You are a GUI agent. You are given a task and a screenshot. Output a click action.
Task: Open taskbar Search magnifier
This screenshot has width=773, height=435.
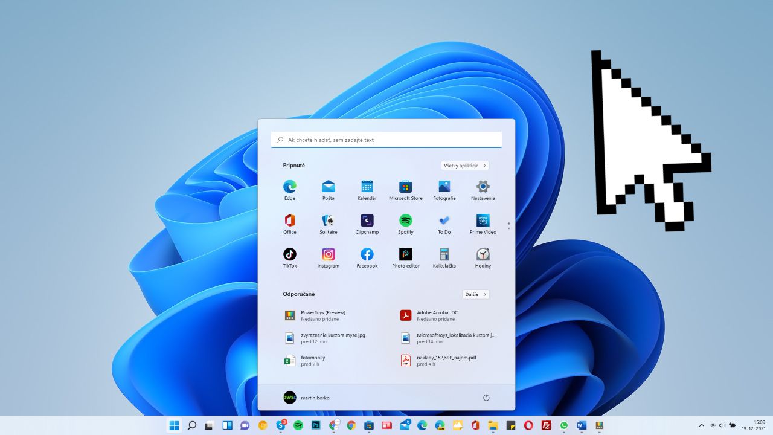pos(192,425)
